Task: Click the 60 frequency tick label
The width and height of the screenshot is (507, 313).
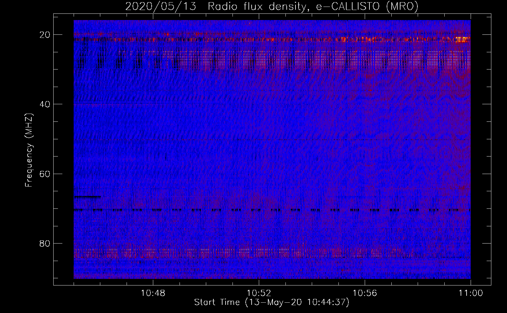Action: 45,174
